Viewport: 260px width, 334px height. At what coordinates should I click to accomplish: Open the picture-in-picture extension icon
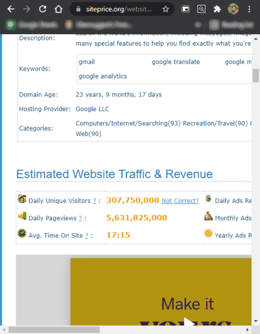(x=185, y=9)
